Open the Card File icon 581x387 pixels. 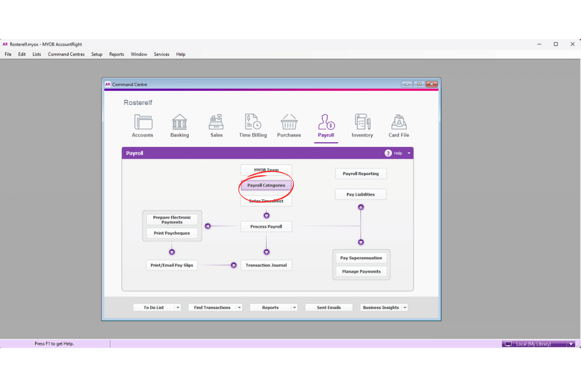tap(399, 122)
